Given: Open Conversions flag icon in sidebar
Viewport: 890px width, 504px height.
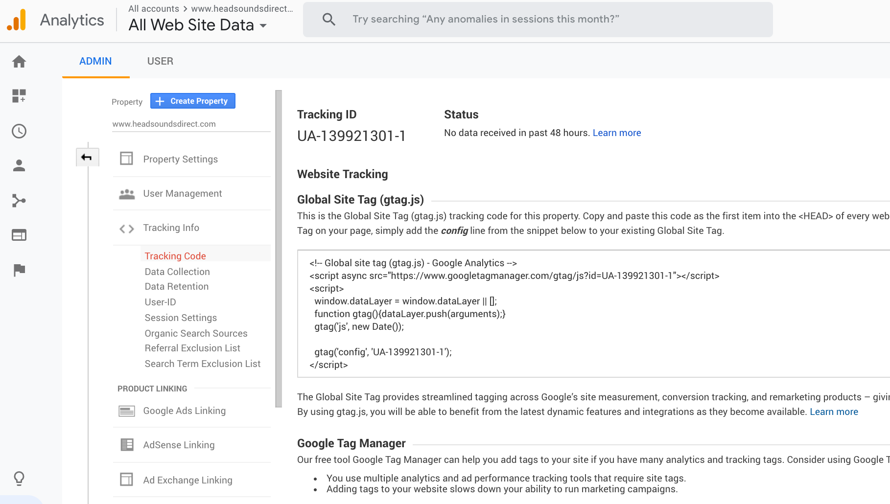Looking at the screenshot, I should pyautogui.click(x=19, y=270).
